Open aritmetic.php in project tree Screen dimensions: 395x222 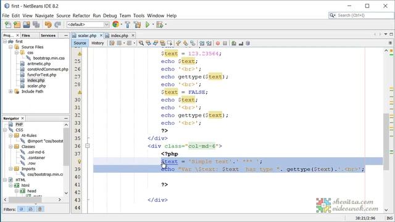(39, 64)
